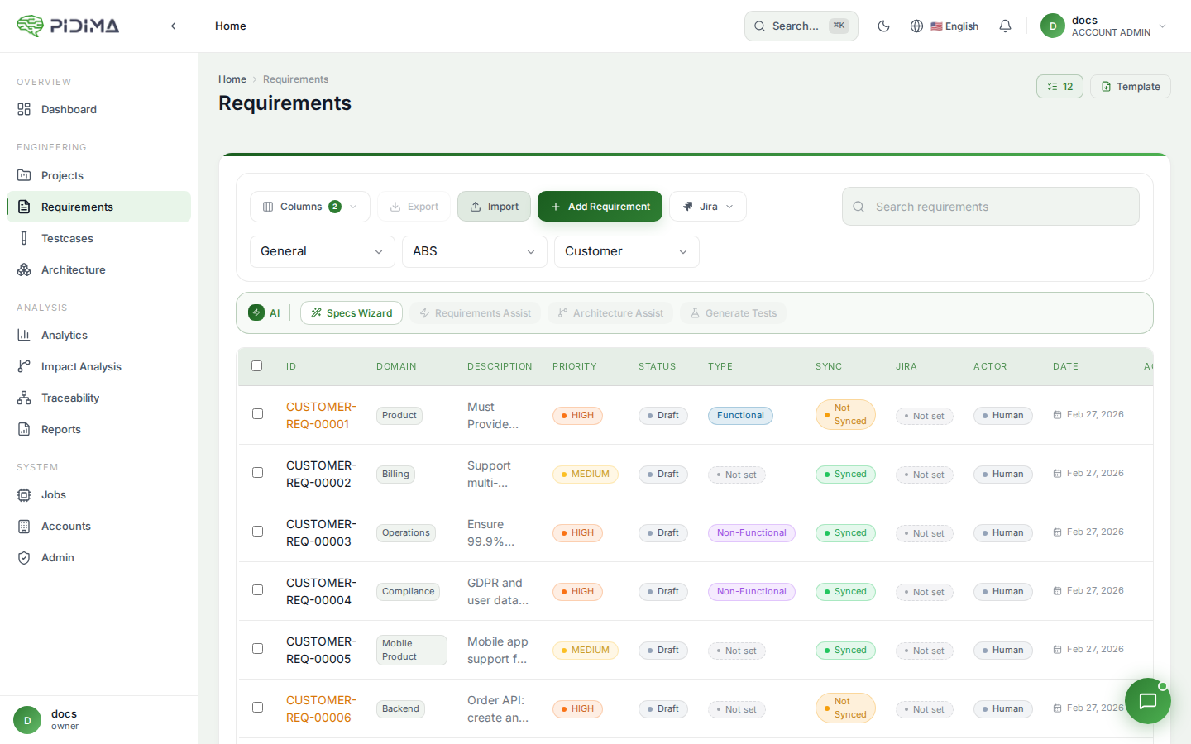
Task: Open notifications bell
Action: coord(1005,26)
